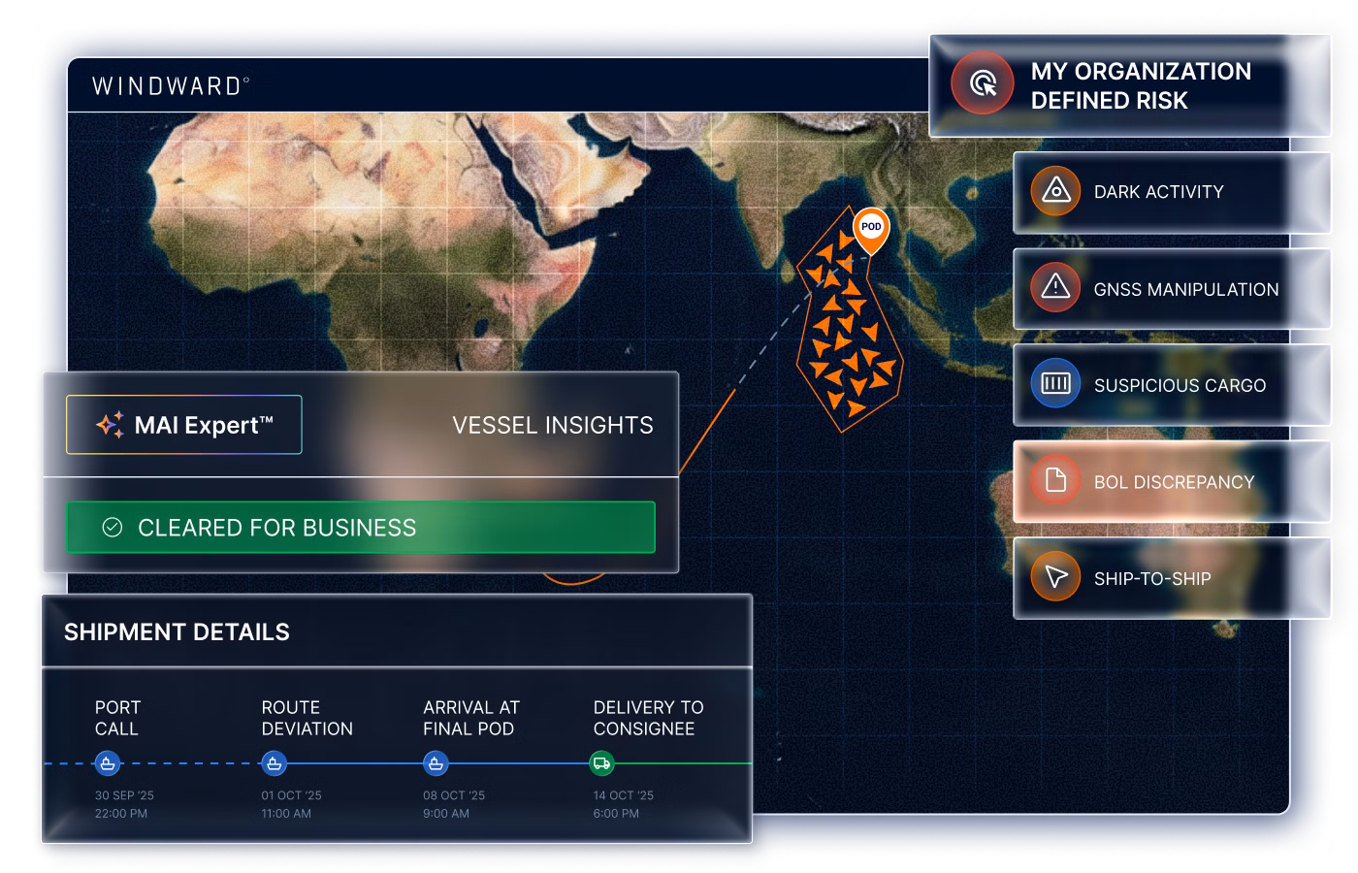The image size is (1358, 873).
Task: Select the Dark Activity warning icon
Action: 1055,191
